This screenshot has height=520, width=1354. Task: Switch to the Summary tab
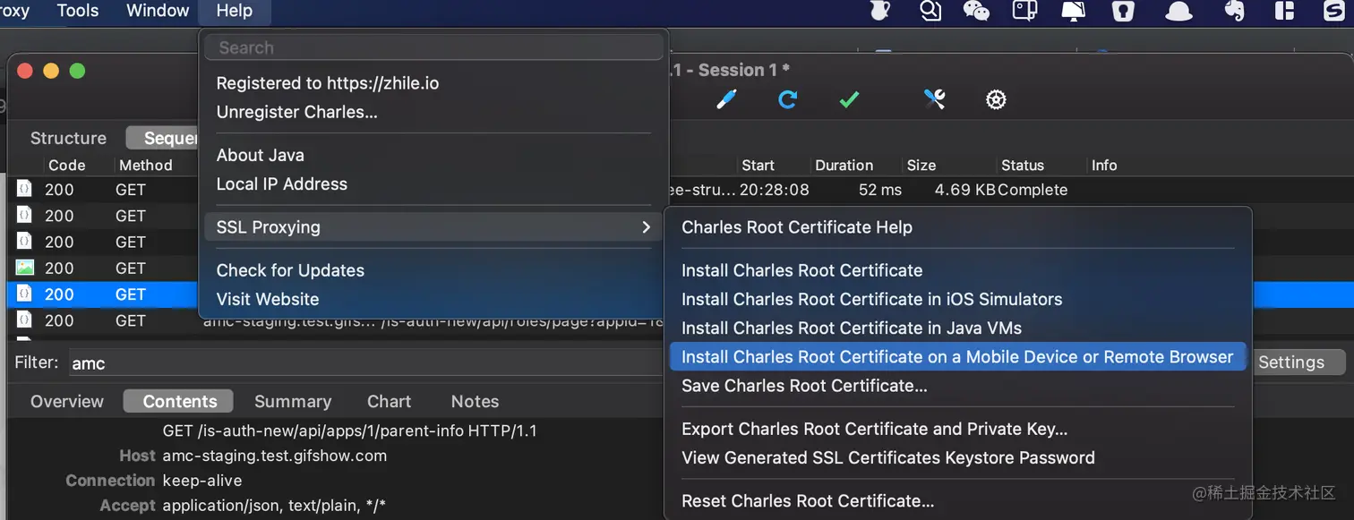(x=293, y=401)
